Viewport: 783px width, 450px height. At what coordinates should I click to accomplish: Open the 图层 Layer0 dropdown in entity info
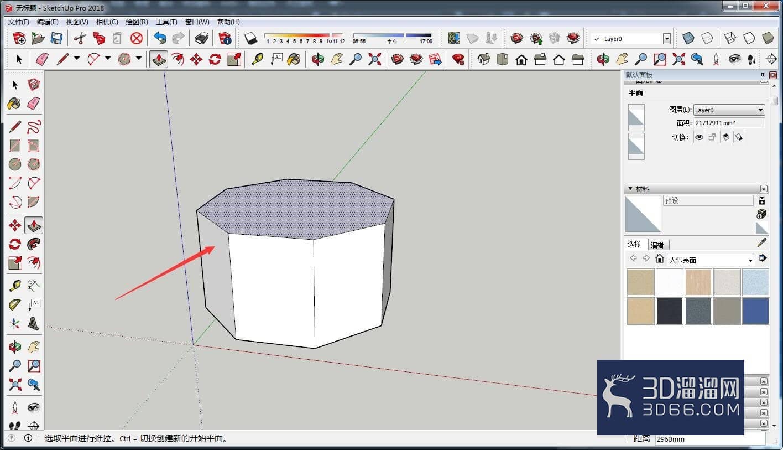click(x=729, y=110)
